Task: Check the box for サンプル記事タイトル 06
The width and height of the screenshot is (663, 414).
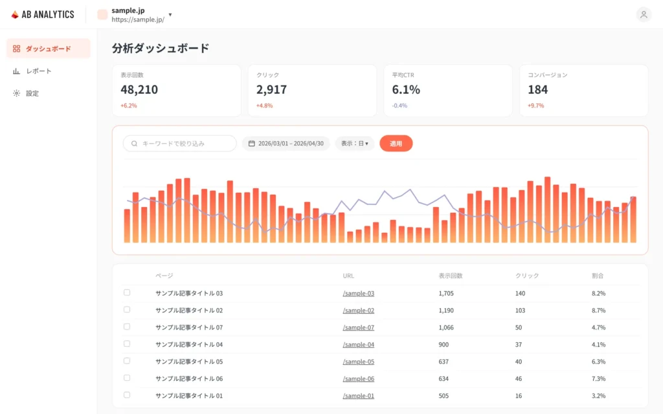Action: 127,378
